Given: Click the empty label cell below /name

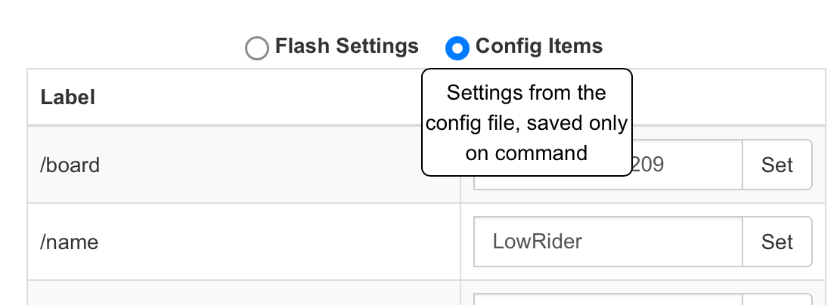Looking at the screenshot, I should coord(243,293).
